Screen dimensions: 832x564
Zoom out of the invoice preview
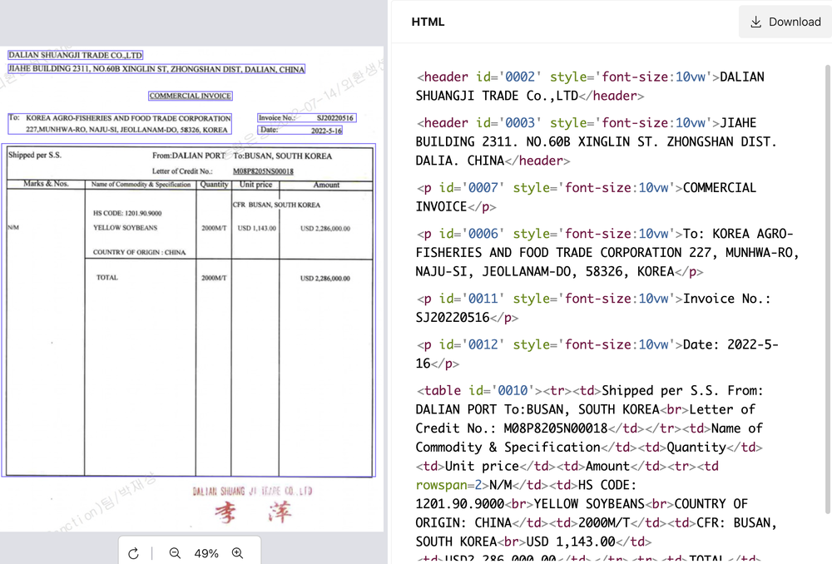pyautogui.click(x=175, y=552)
